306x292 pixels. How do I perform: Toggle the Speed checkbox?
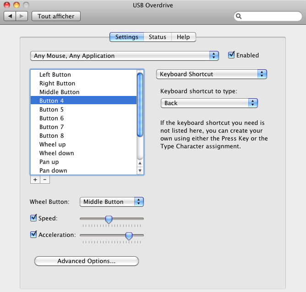pos(33,218)
